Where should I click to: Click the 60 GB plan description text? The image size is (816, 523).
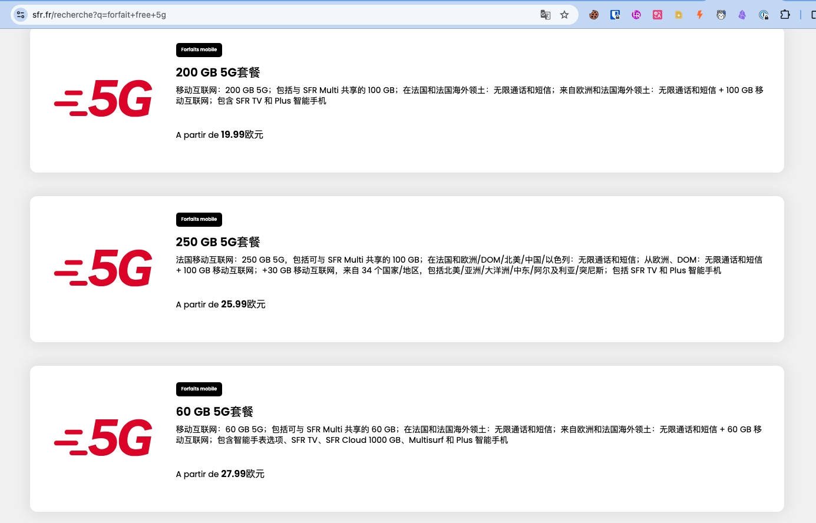pos(469,435)
